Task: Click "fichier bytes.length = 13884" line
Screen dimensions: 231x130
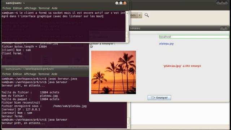Action: pos(24,47)
